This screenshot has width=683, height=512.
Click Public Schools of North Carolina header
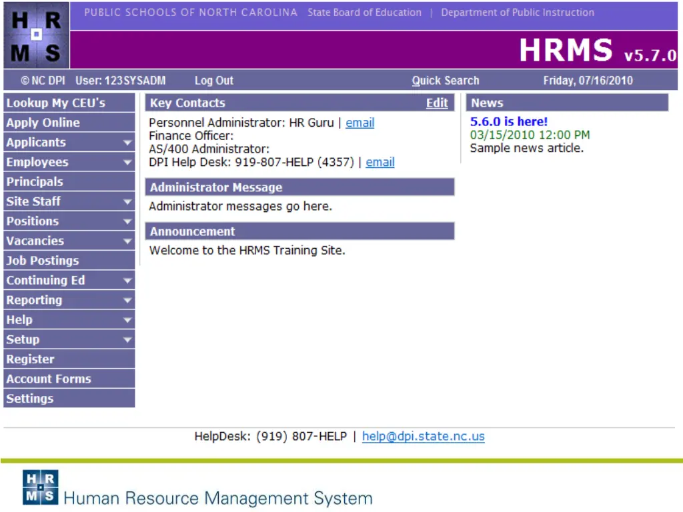[191, 12]
